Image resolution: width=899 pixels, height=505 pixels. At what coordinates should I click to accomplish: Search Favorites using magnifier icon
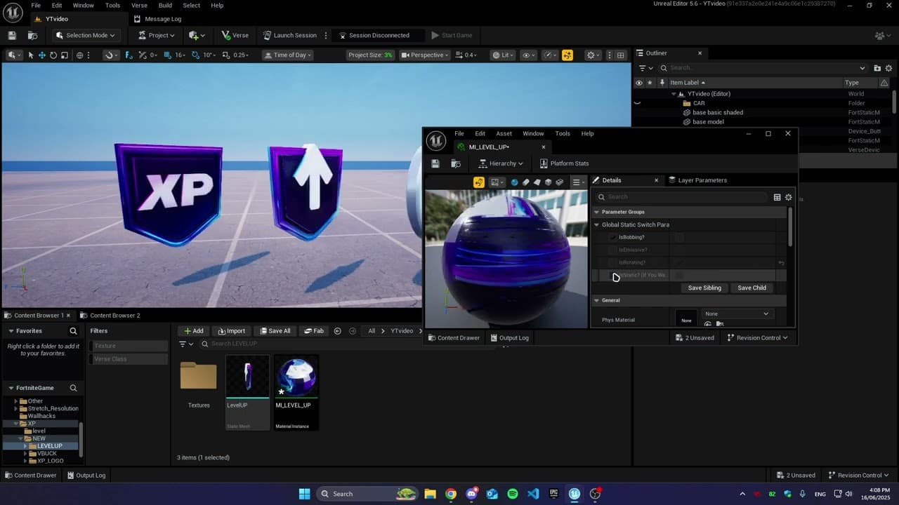point(73,331)
